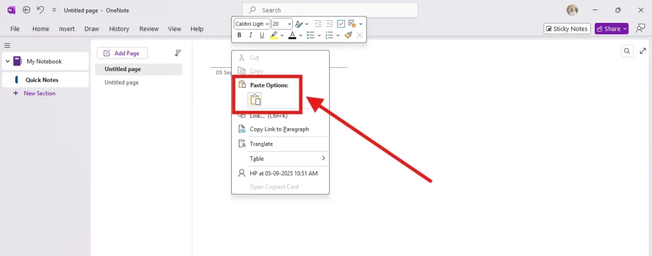Toggle the navigation pane hamburger icon
This screenshot has width=652, height=256.
point(7,46)
